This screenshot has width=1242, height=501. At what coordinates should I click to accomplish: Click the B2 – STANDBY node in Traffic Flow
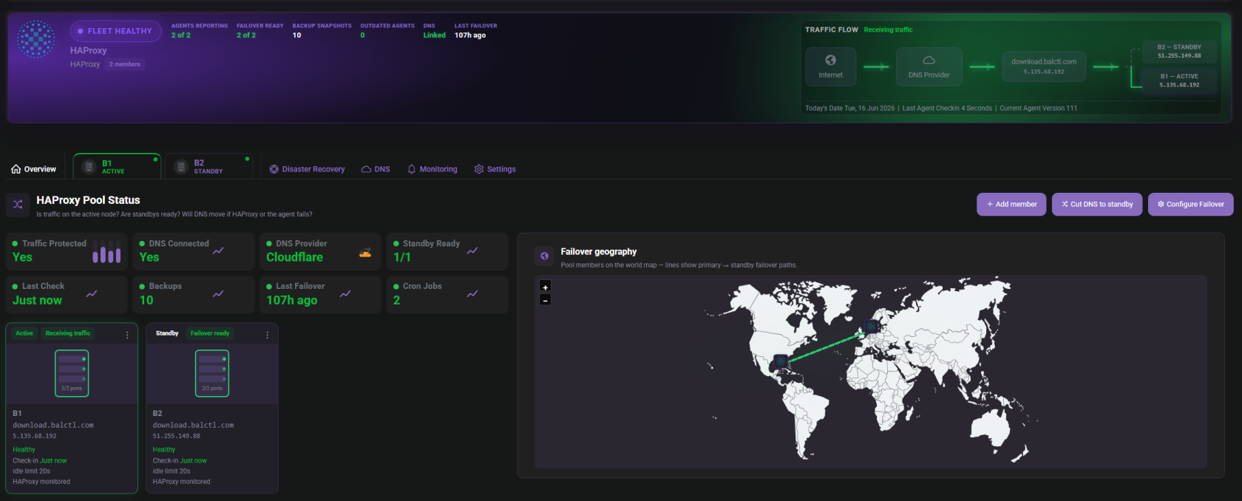coord(1179,51)
